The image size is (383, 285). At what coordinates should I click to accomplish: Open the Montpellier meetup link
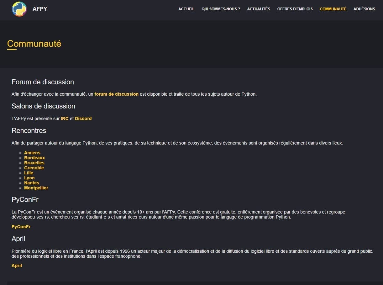pos(36,188)
